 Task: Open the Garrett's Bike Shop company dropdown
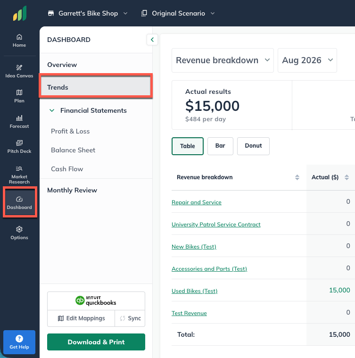(x=88, y=13)
